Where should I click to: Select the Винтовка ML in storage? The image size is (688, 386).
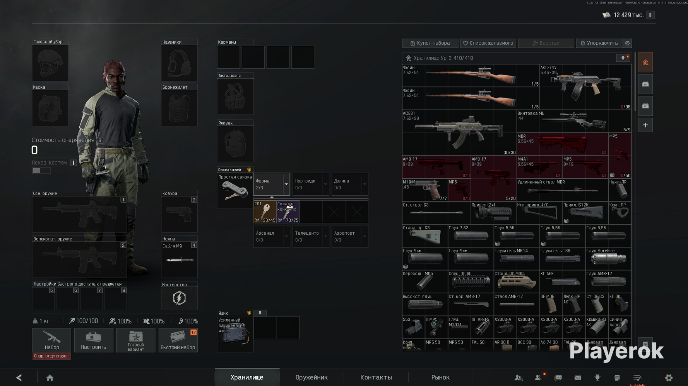point(574,121)
